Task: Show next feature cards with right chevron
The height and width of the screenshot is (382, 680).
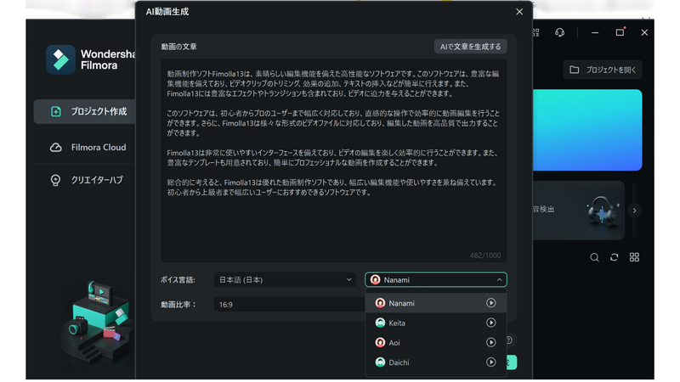Action: coord(634,211)
